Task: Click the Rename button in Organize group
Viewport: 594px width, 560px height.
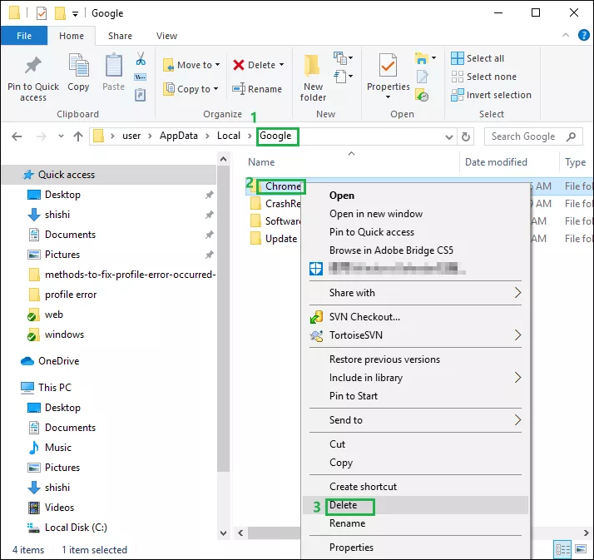Action: [257, 89]
